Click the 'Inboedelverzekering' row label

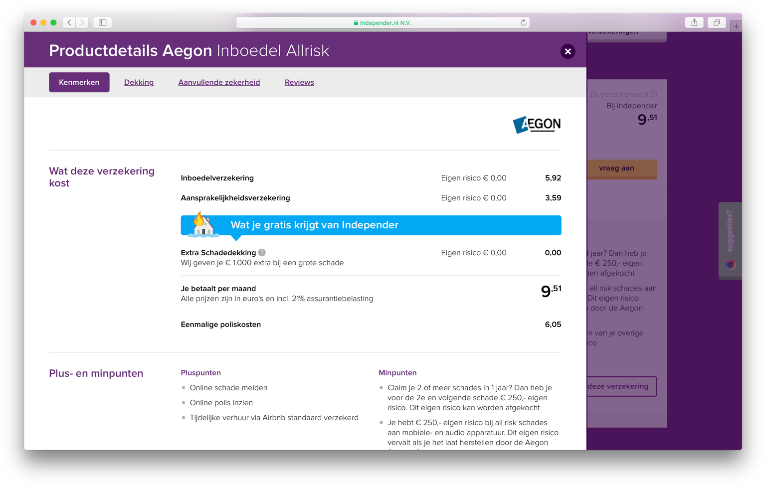tap(217, 178)
